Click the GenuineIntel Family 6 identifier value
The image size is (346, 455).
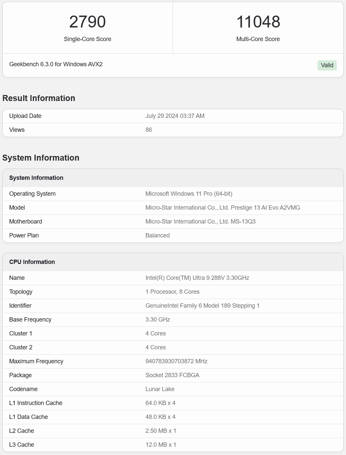point(202,306)
